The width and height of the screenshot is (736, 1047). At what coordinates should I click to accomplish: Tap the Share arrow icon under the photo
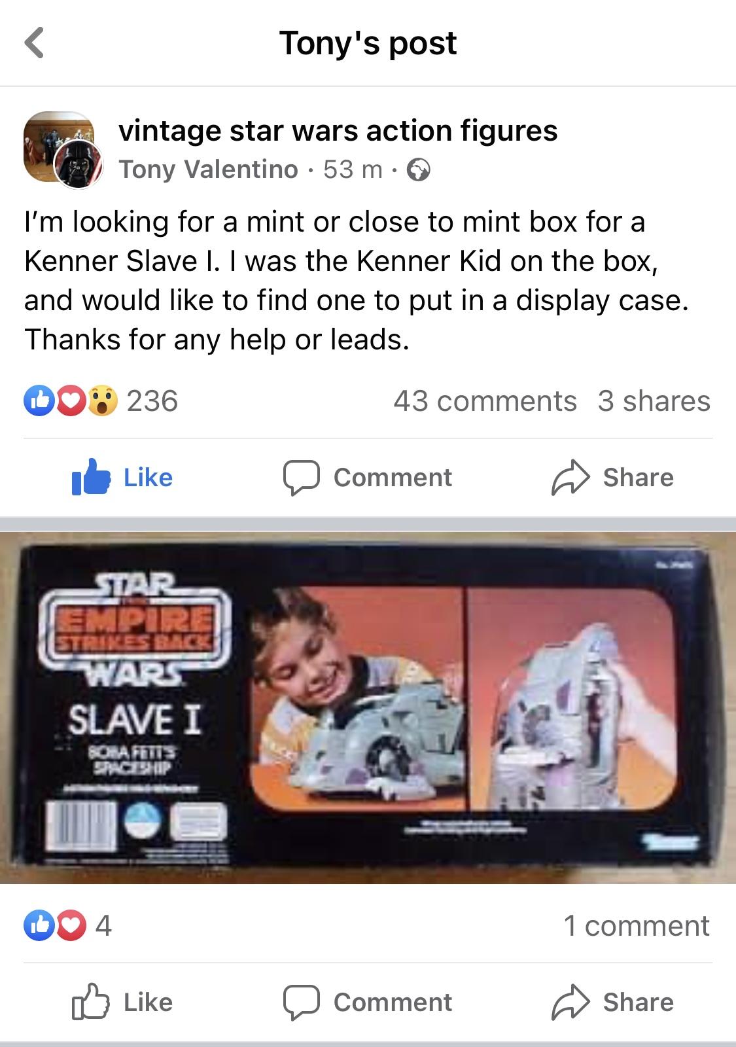[570, 1002]
